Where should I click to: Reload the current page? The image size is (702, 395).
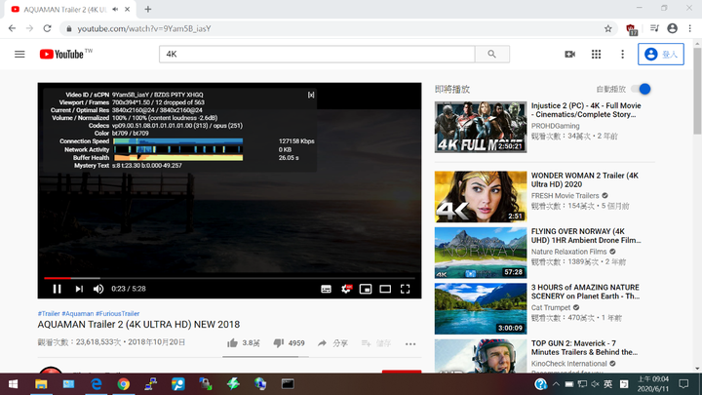coord(47,28)
